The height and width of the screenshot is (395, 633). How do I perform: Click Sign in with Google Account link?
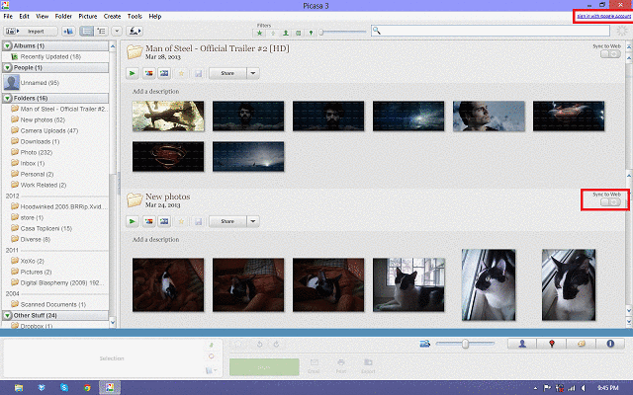(x=603, y=16)
